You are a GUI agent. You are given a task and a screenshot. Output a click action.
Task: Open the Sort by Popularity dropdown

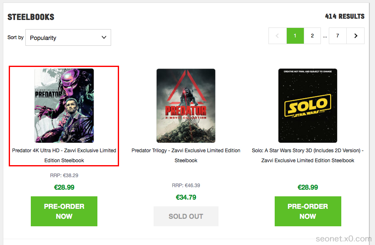pyautogui.click(x=68, y=37)
